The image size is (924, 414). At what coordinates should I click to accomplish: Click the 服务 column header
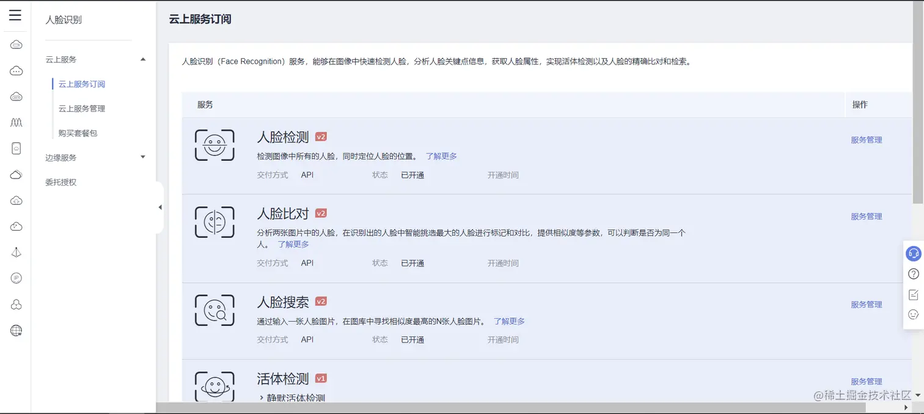[205, 105]
